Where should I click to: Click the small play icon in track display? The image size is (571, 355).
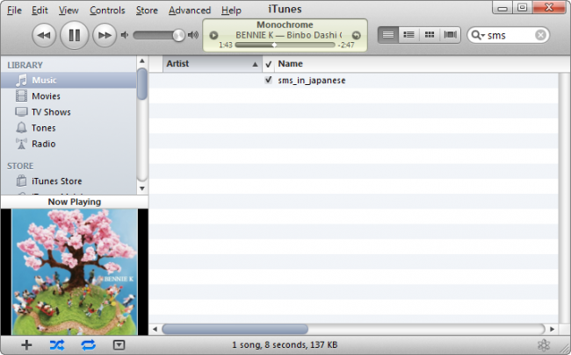point(213,35)
